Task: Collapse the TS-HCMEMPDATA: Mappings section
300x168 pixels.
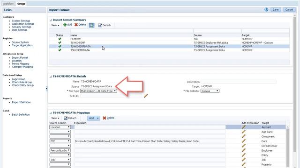Action: coord(51,113)
